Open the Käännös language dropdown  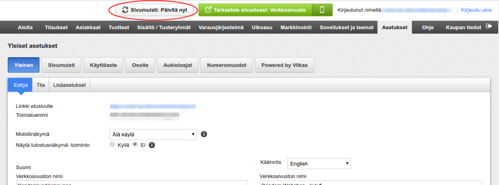coord(319,164)
